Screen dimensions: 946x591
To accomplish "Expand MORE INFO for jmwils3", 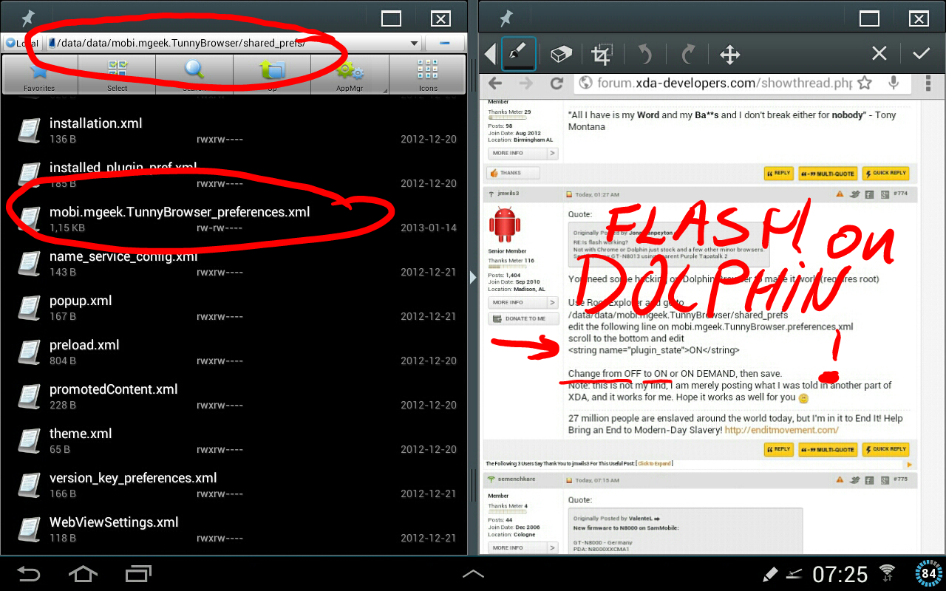I will [x=523, y=302].
